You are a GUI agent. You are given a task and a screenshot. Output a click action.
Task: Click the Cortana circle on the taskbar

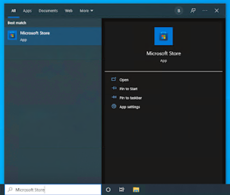[108, 190]
